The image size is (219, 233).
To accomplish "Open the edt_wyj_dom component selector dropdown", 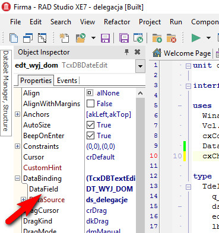I will pos(140,66).
